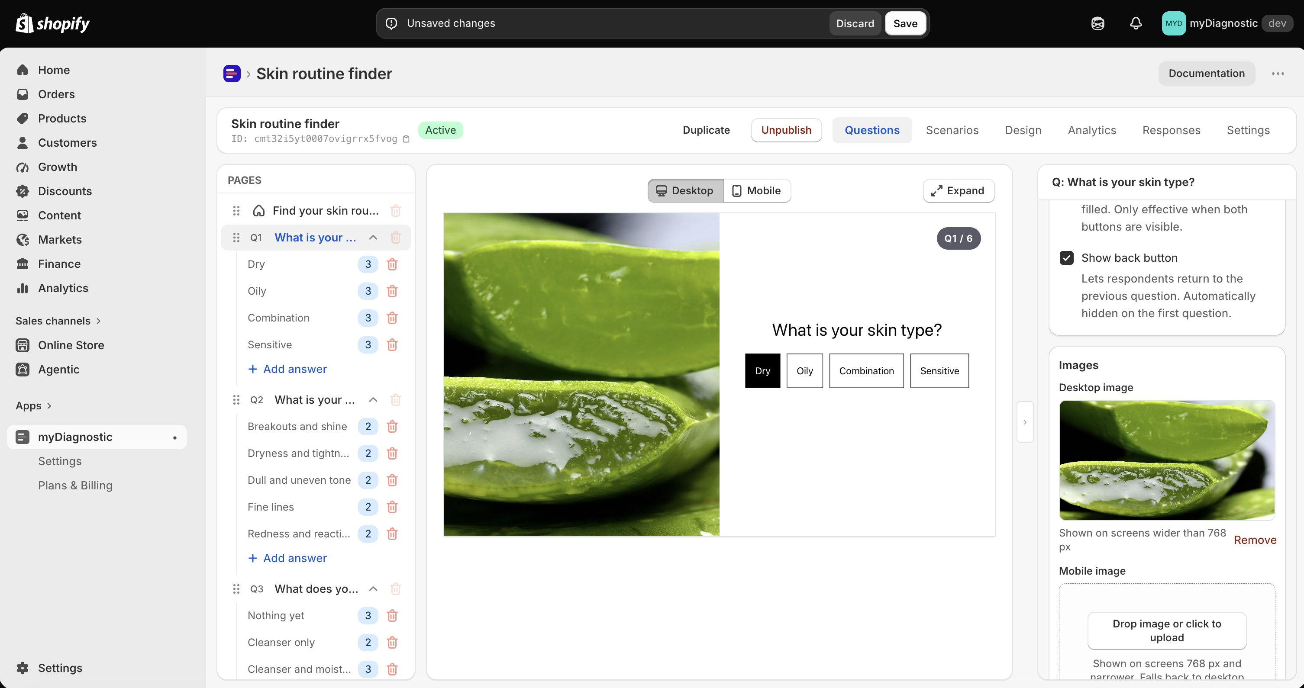Switch to the Design tab

[x=1023, y=130]
